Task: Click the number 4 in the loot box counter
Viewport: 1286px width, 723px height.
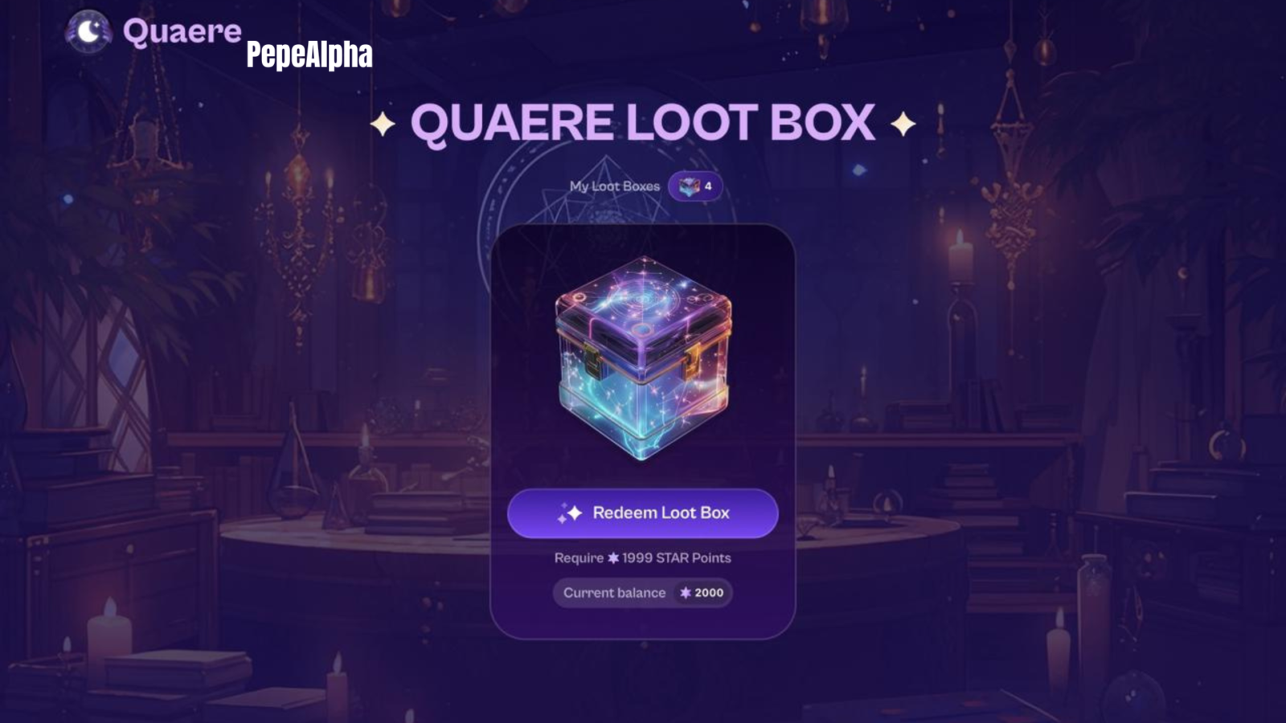Action: click(708, 186)
